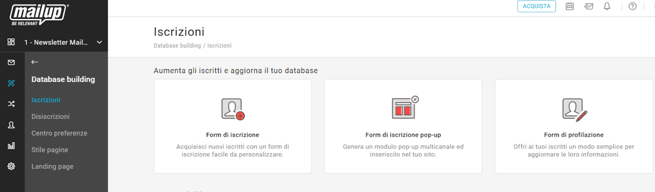Open Landing page menu item
The height and width of the screenshot is (192, 655).
coord(52,166)
